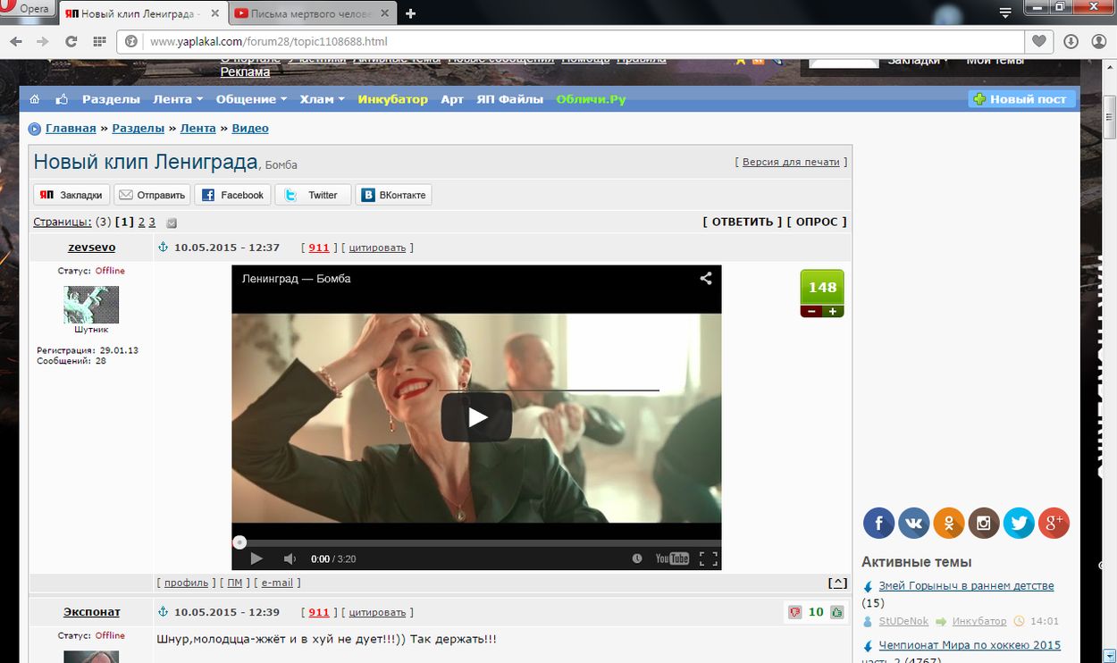Screen dimensions: 1117x663
Task: Share topic via Twitter button
Action: coord(313,195)
